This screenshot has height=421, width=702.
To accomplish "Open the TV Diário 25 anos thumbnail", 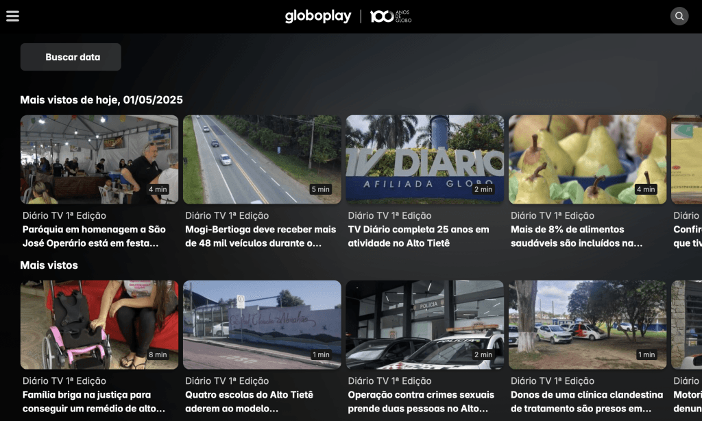I will coord(424,159).
